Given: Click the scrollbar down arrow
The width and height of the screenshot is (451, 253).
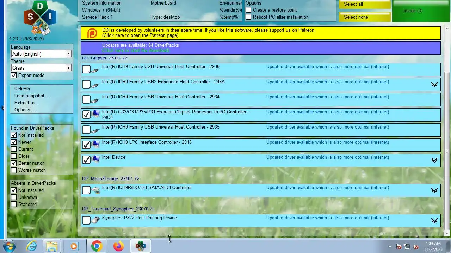Looking at the screenshot, I should [447, 233].
